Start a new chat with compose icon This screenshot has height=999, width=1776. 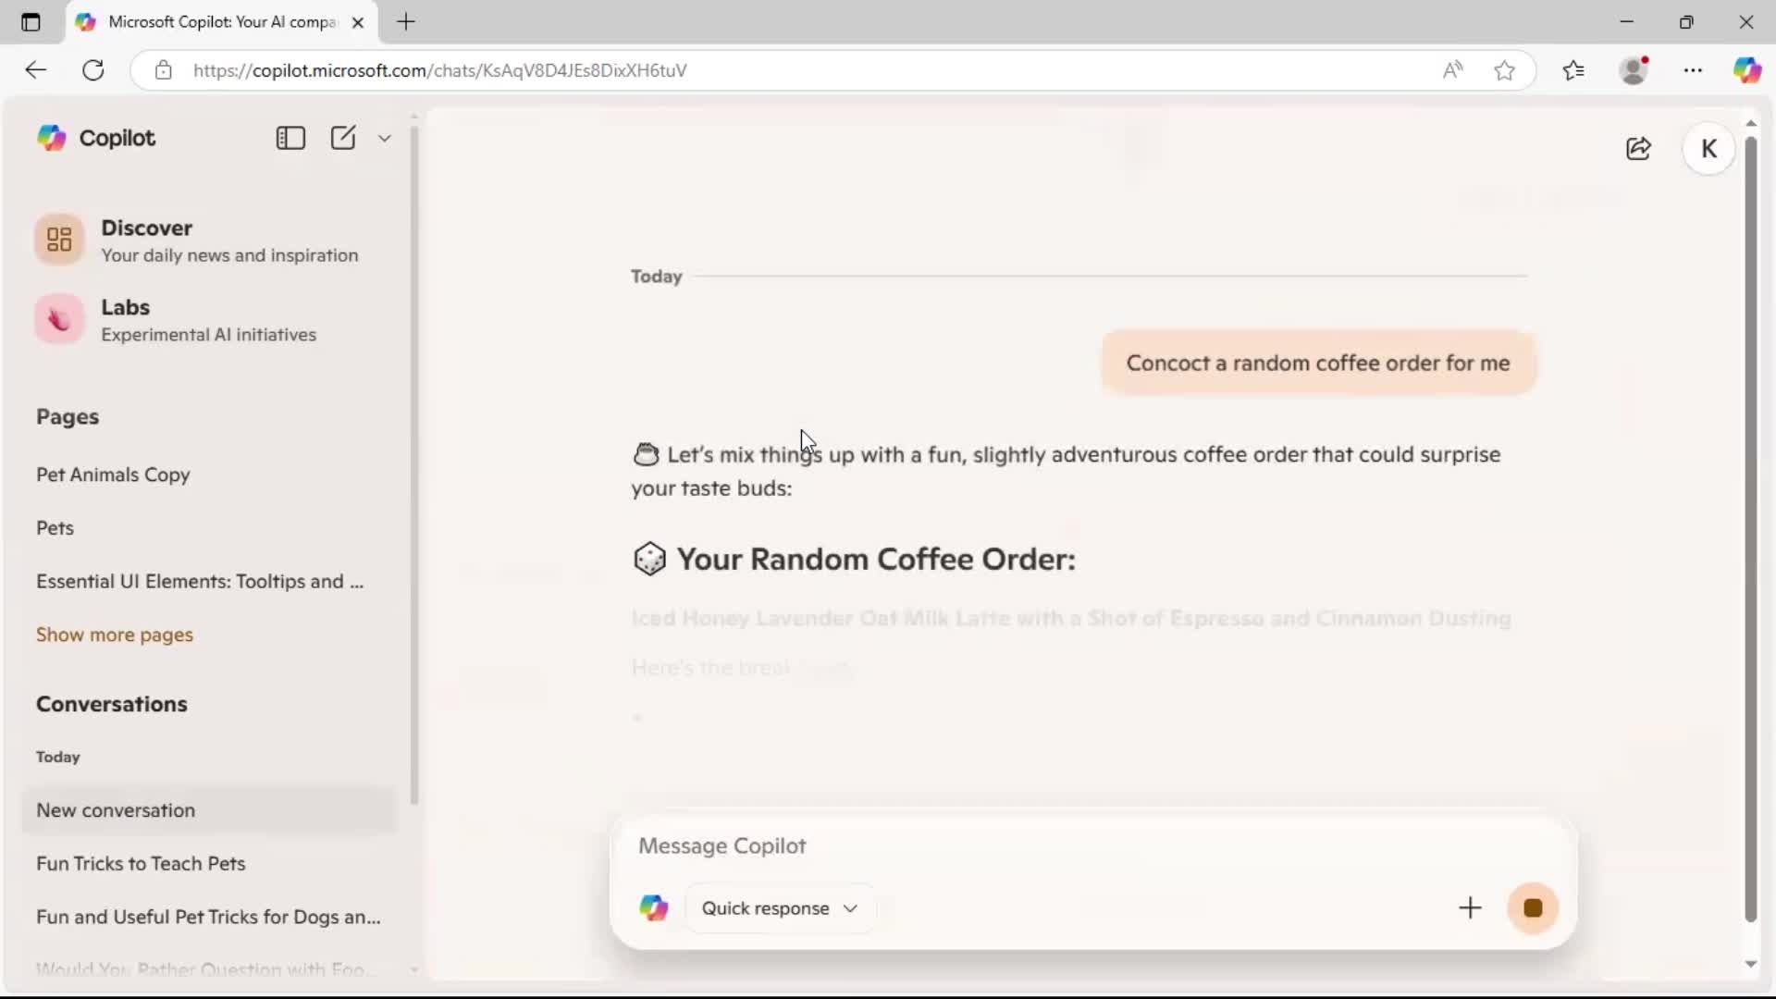[343, 138]
